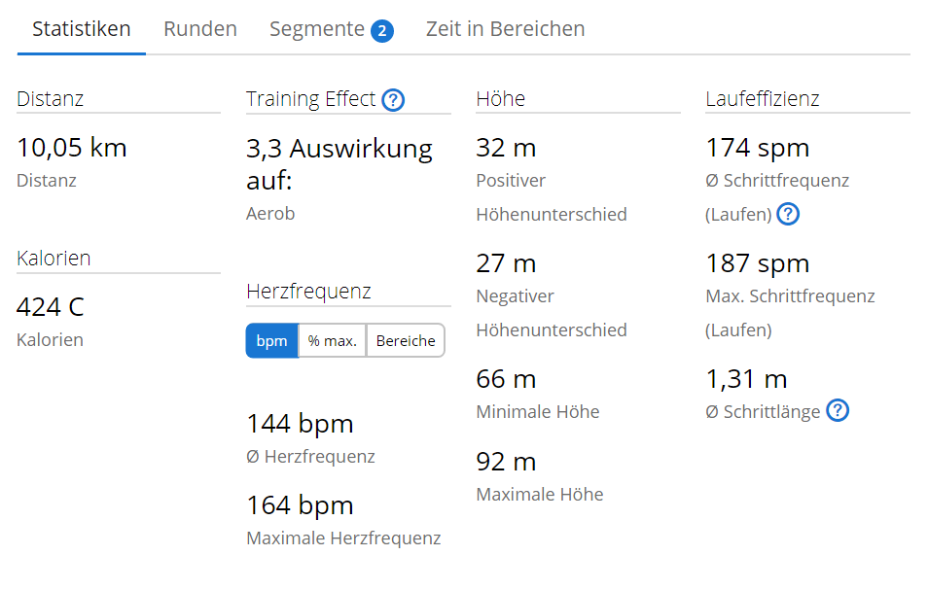Click the 174 spm cadence value

pyautogui.click(x=757, y=148)
